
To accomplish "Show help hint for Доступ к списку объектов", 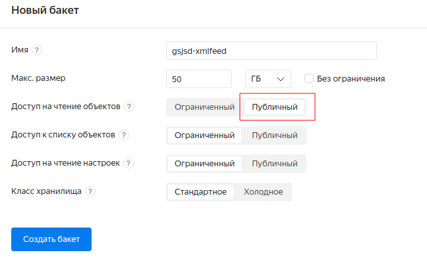I will [124, 135].
